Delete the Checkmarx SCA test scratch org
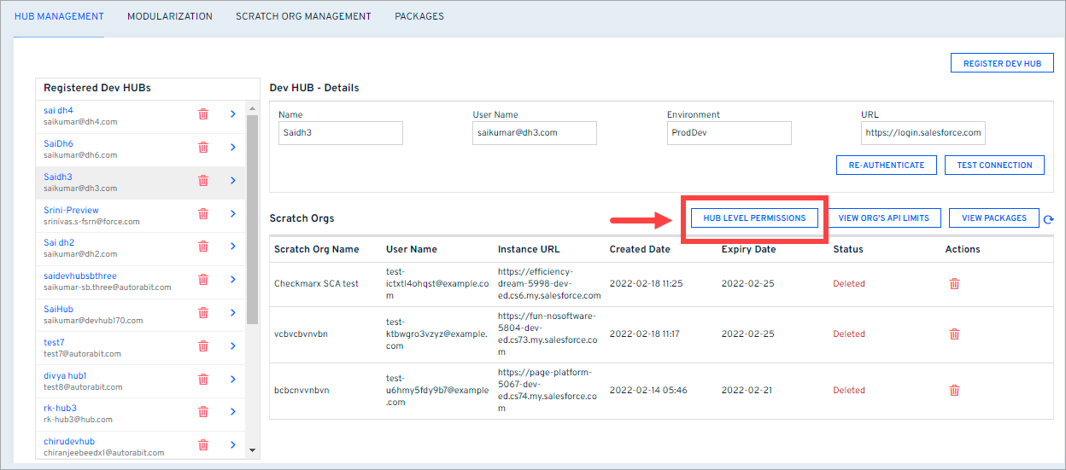The height and width of the screenshot is (470, 1066). [x=954, y=284]
